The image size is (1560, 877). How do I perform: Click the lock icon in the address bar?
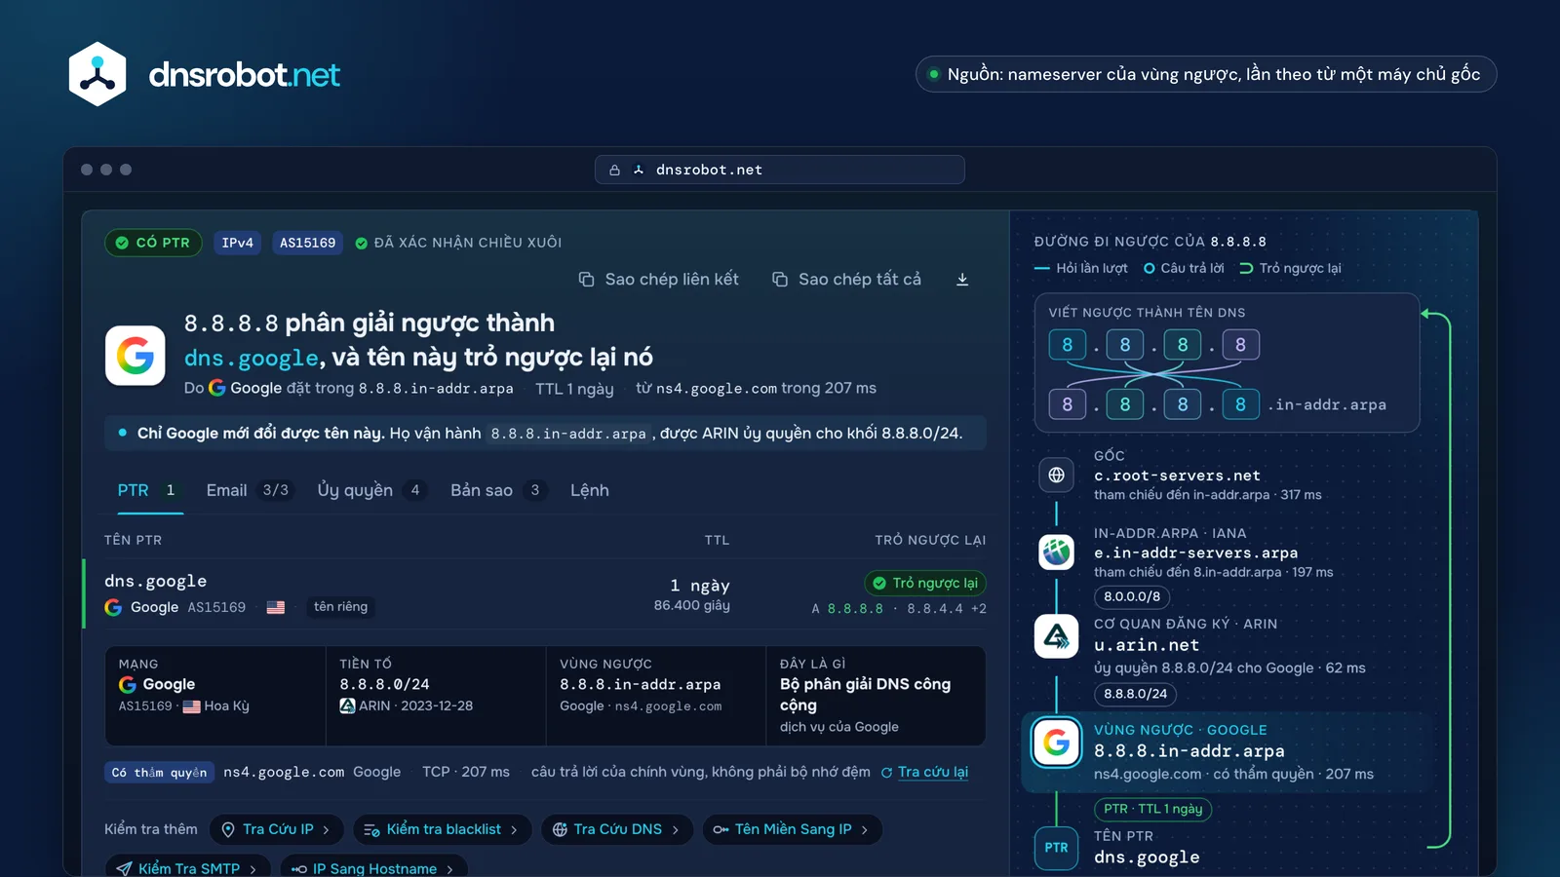(x=614, y=170)
